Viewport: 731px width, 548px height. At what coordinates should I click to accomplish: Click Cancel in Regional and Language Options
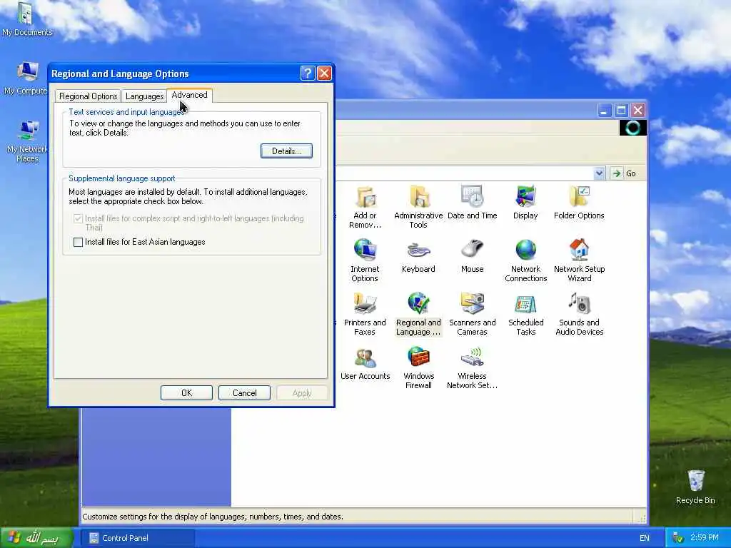tap(244, 393)
